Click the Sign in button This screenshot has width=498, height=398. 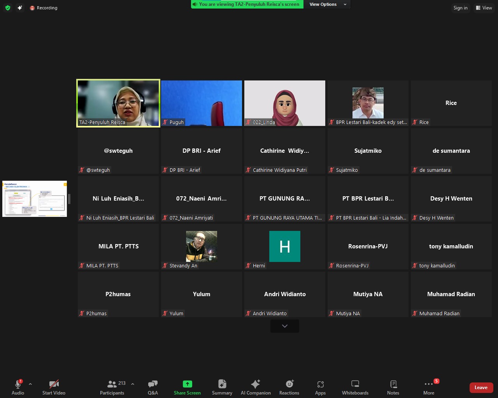[x=460, y=8]
